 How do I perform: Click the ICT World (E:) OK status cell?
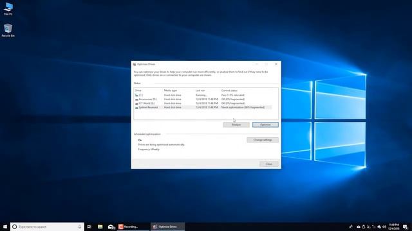click(x=233, y=103)
